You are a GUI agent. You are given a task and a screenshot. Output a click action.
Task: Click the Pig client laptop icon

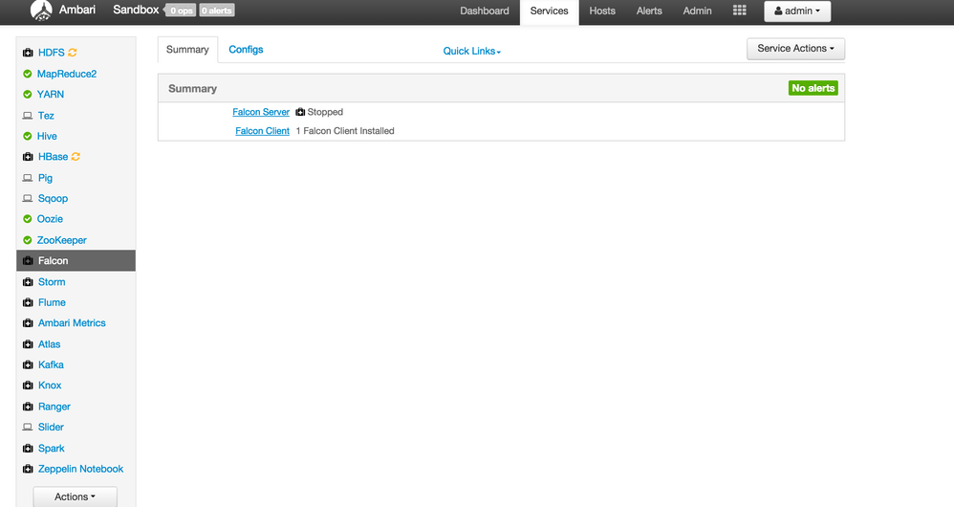[x=28, y=178]
